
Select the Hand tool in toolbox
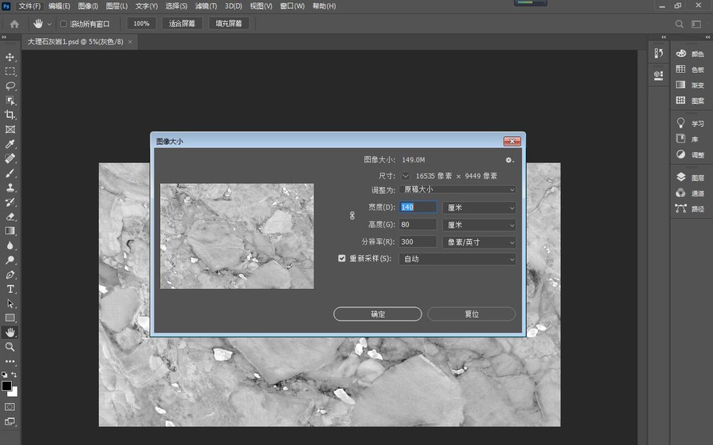tap(10, 333)
